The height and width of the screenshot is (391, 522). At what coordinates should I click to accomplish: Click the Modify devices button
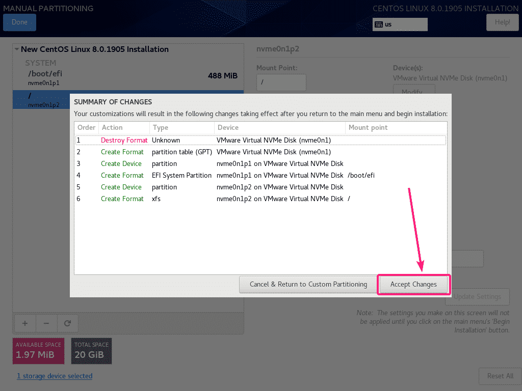[x=414, y=90]
